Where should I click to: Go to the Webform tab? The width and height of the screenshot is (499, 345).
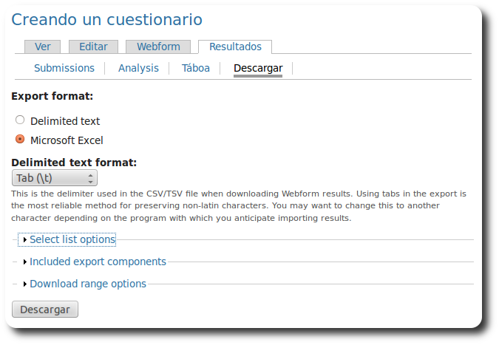click(158, 47)
